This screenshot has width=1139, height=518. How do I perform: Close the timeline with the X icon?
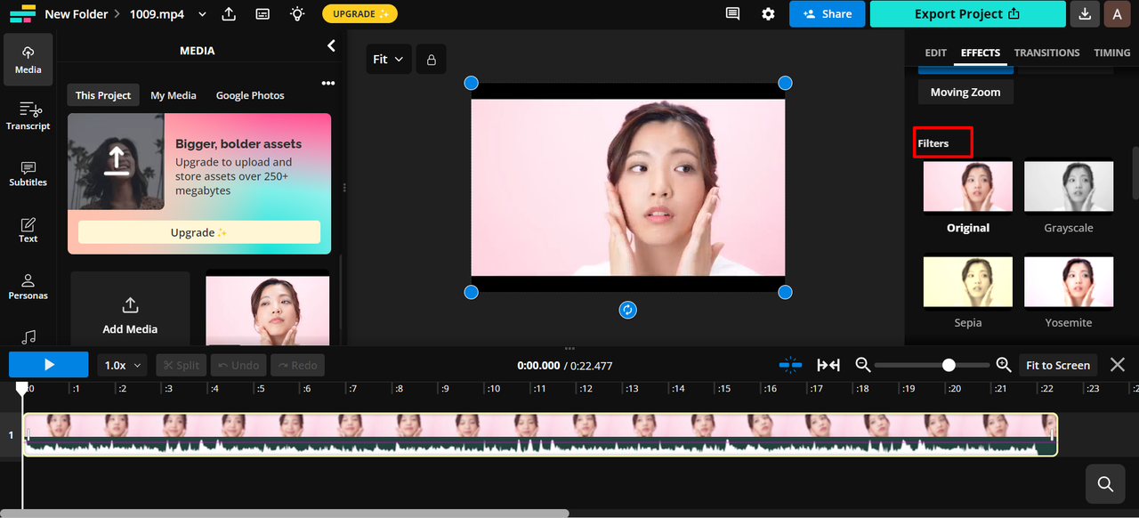(1118, 365)
